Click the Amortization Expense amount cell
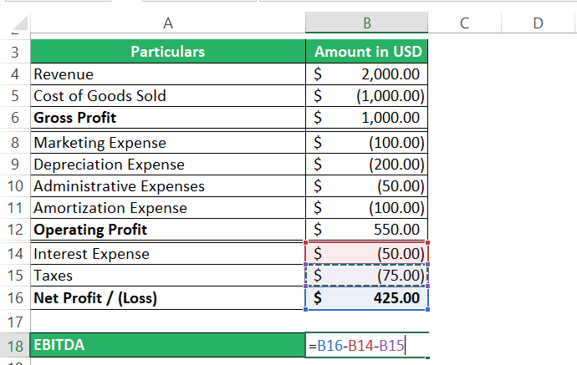Screen dimensions: 577x365 pos(368,208)
